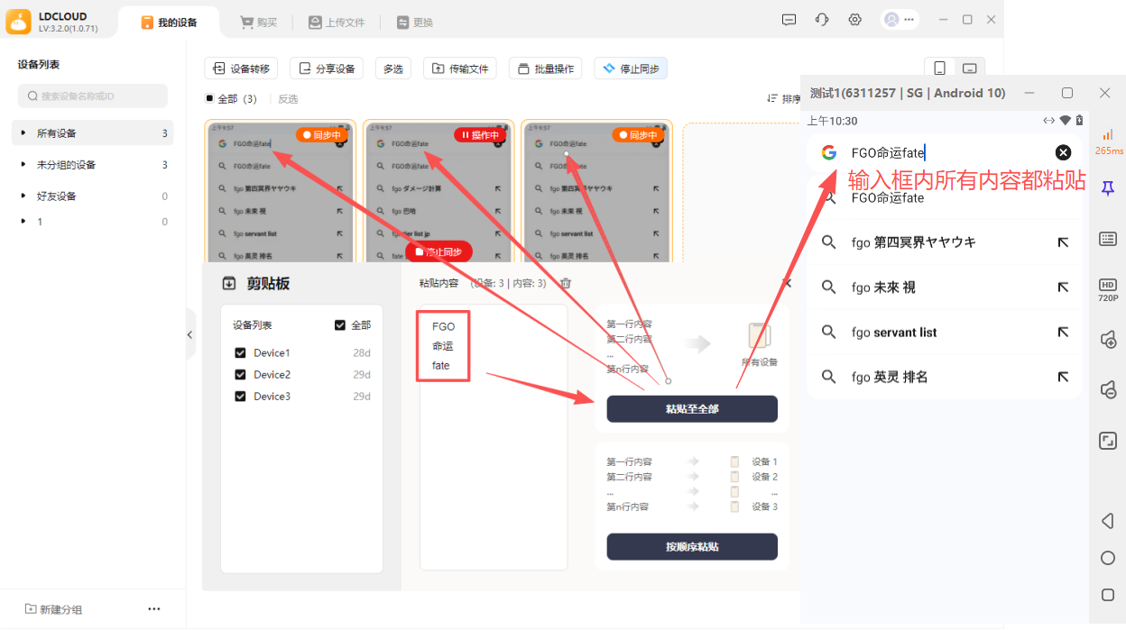The width and height of the screenshot is (1126, 630).
Task: Click the 粘贴至全部 button
Action: pos(692,409)
